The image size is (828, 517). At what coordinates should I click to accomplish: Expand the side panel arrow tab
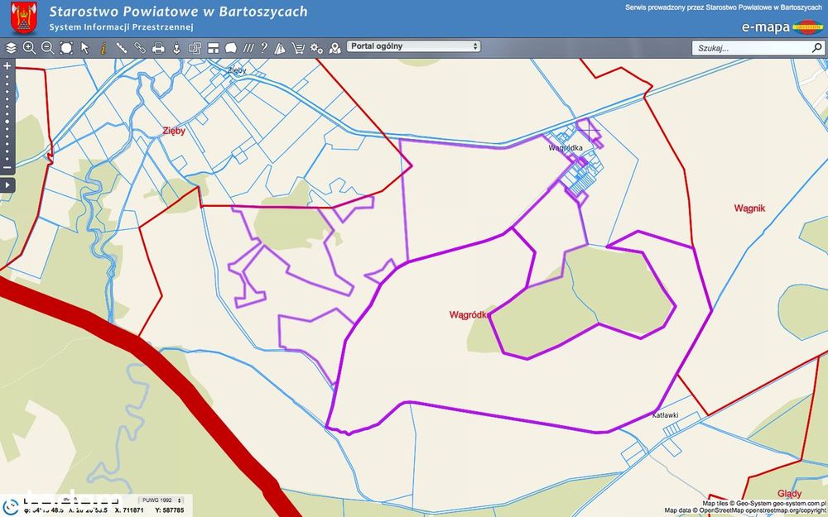tap(7, 185)
